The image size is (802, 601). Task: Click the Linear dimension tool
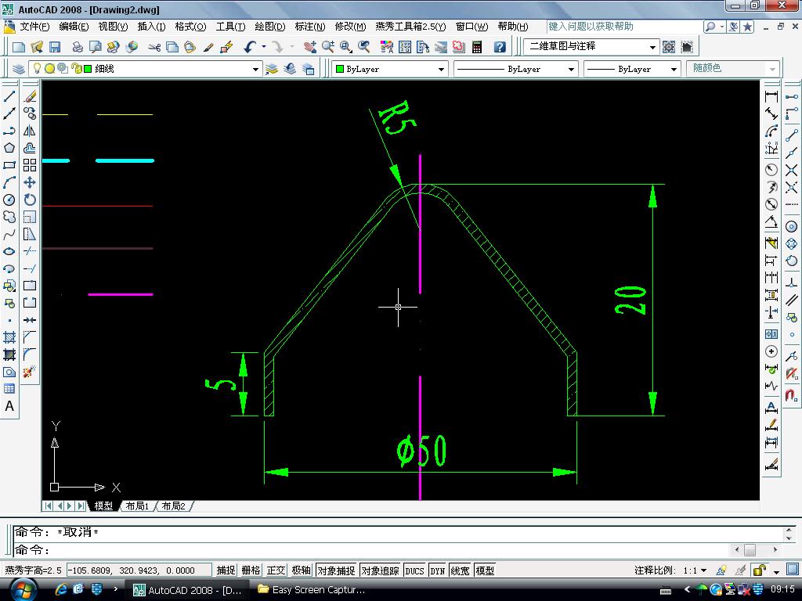(771, 96)
